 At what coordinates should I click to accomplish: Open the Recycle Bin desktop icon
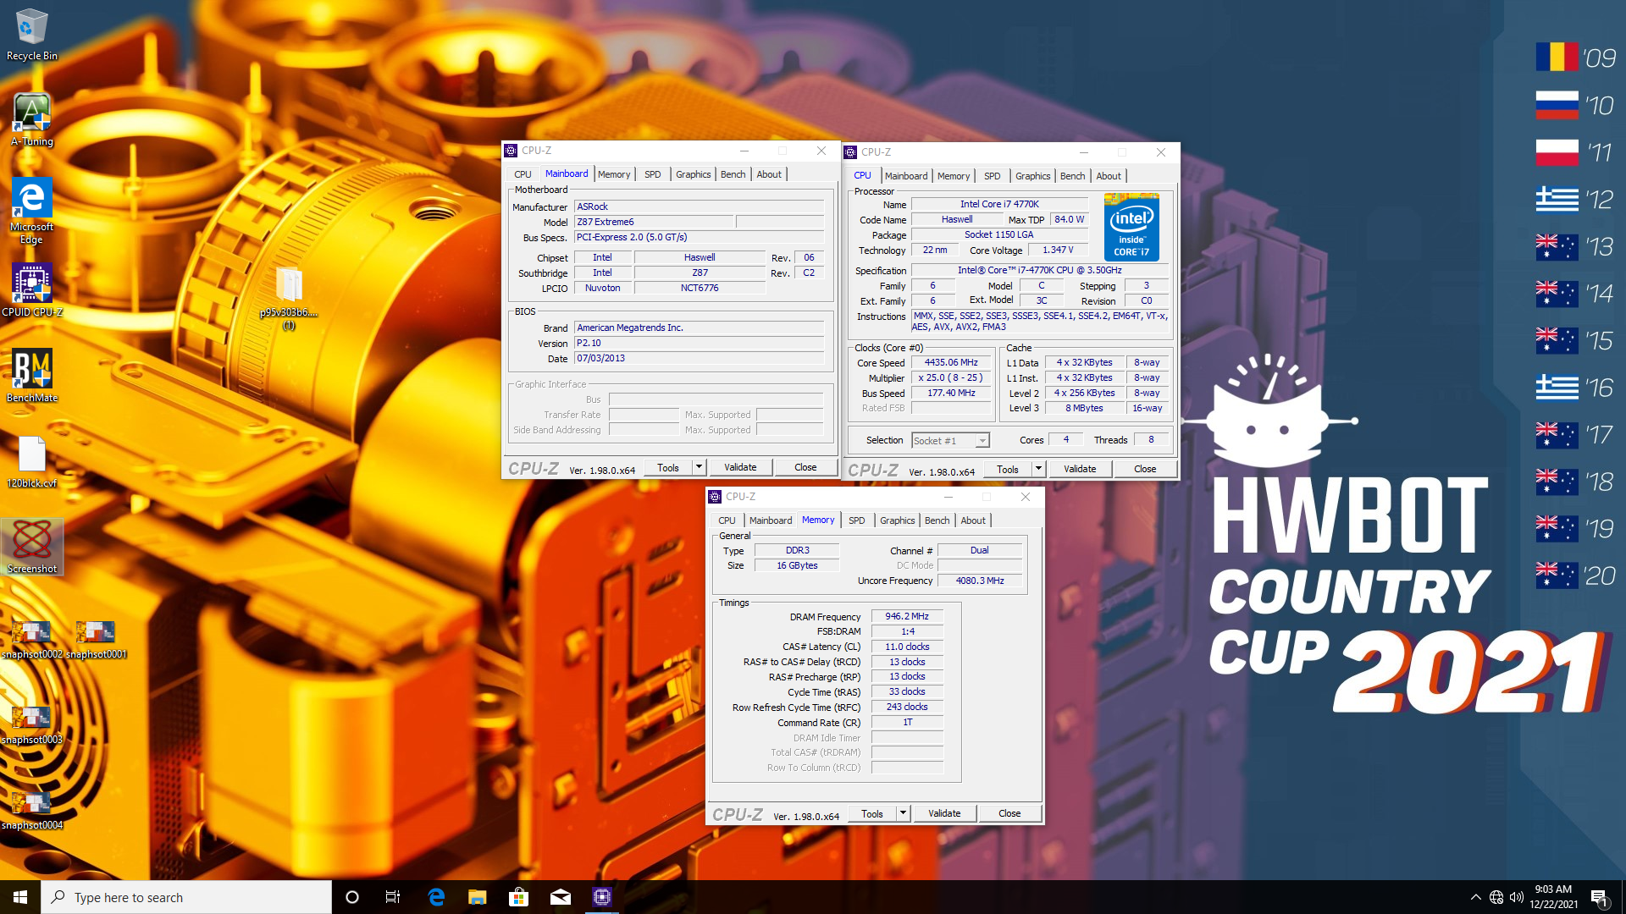coord(32,36)
